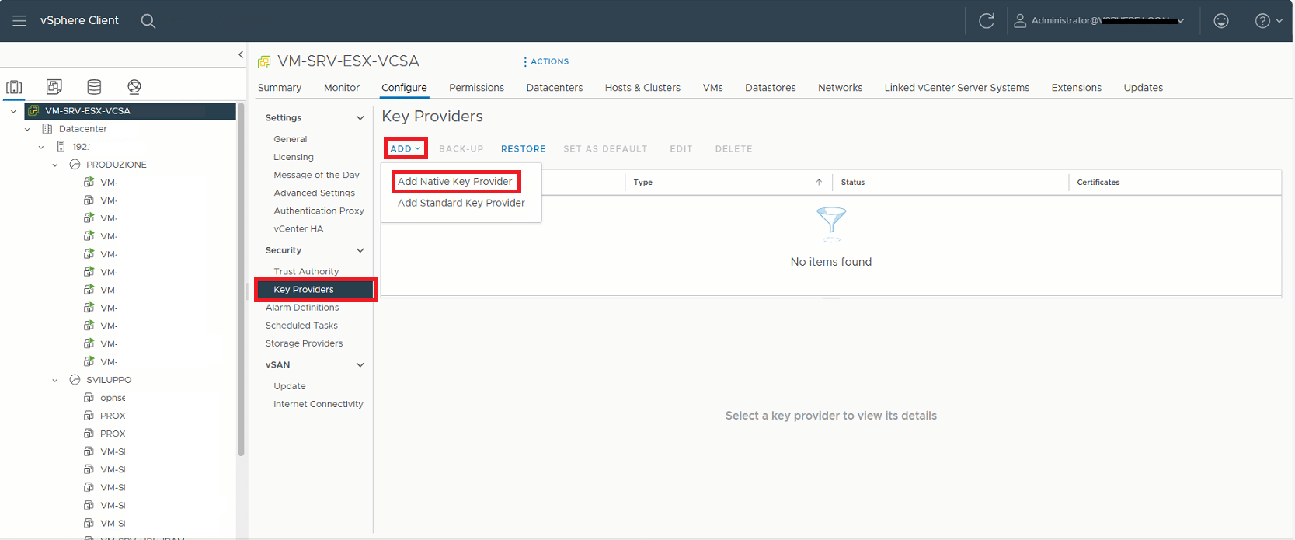Choose Add Standard Key Provider
1295x540 pixels.
461,203
